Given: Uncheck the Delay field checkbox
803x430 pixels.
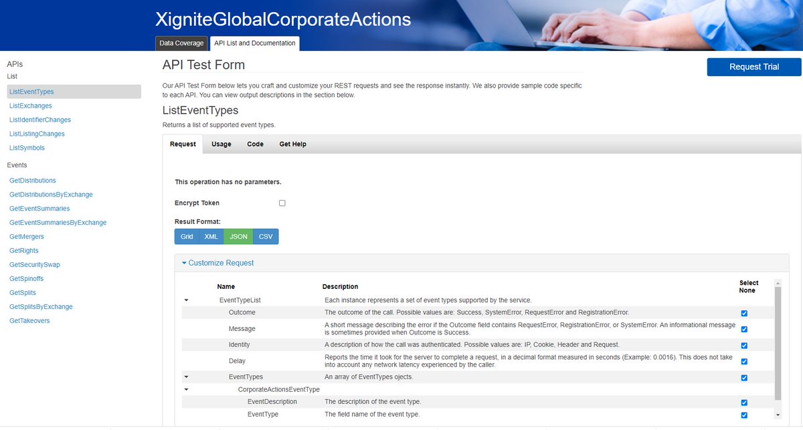Looking at the screenshot, I should (x=744, y=361).
